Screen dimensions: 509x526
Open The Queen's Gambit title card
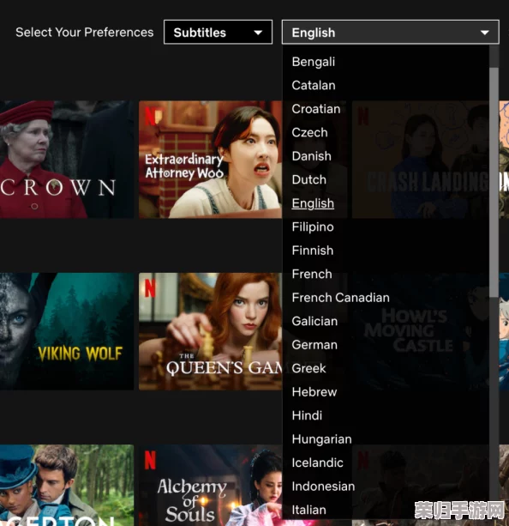point(210,331)
